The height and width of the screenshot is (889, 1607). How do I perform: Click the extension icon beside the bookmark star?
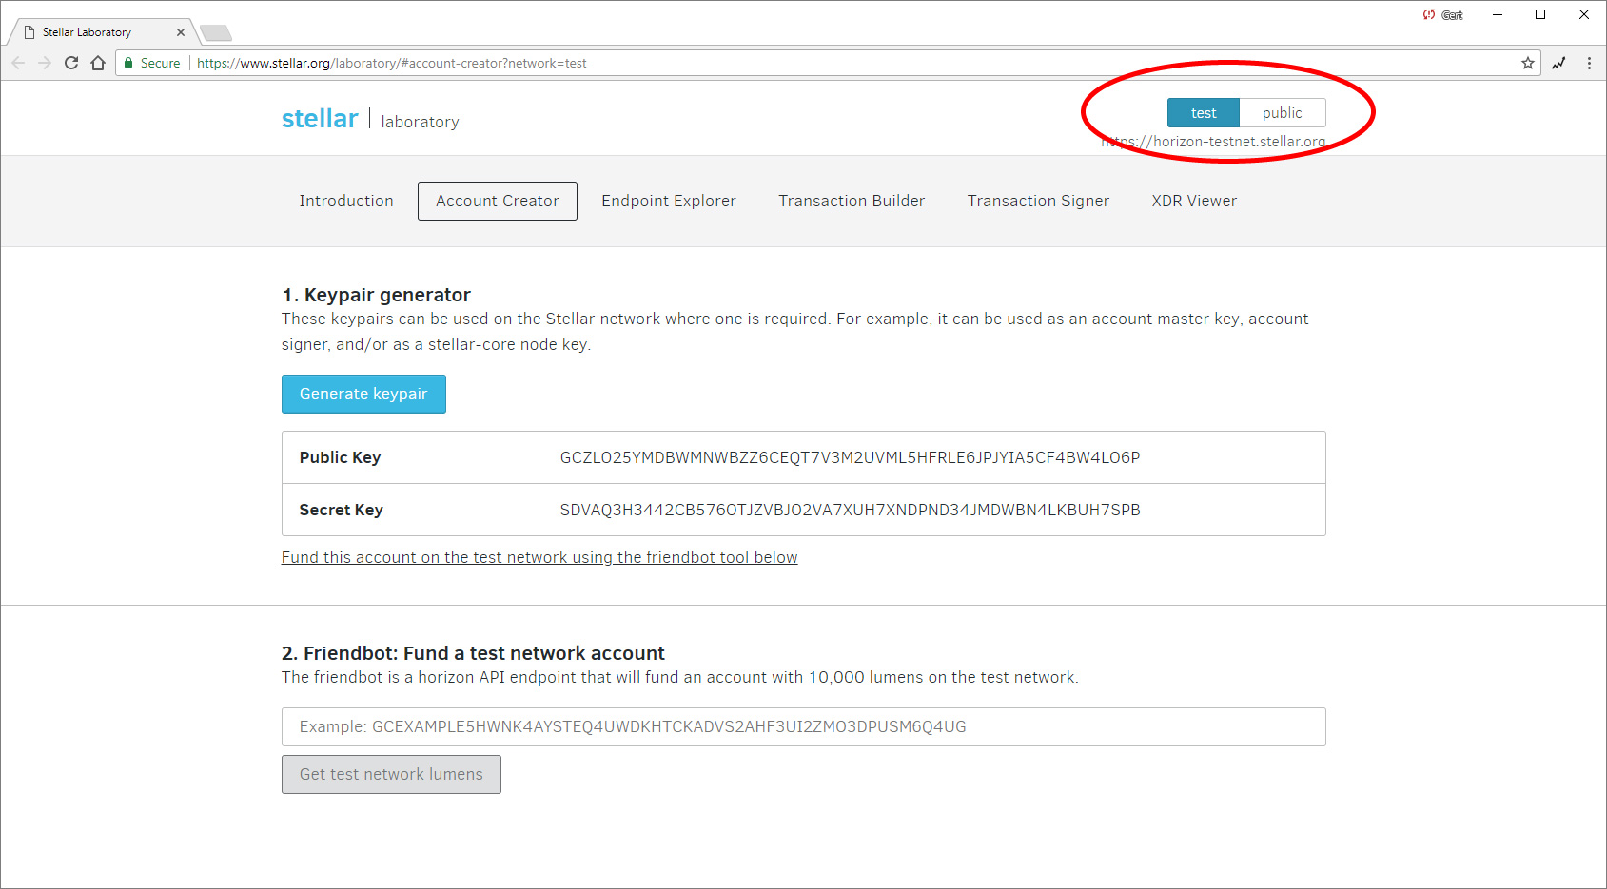coord(1558,63)
